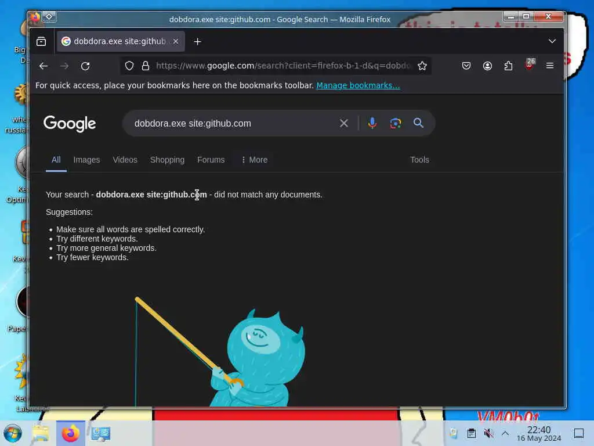Screen dimensions: 594x446
Task: Click the 'Try more general keywords.' suggestion
Action: pyautogui.click(x=107, y=248)
